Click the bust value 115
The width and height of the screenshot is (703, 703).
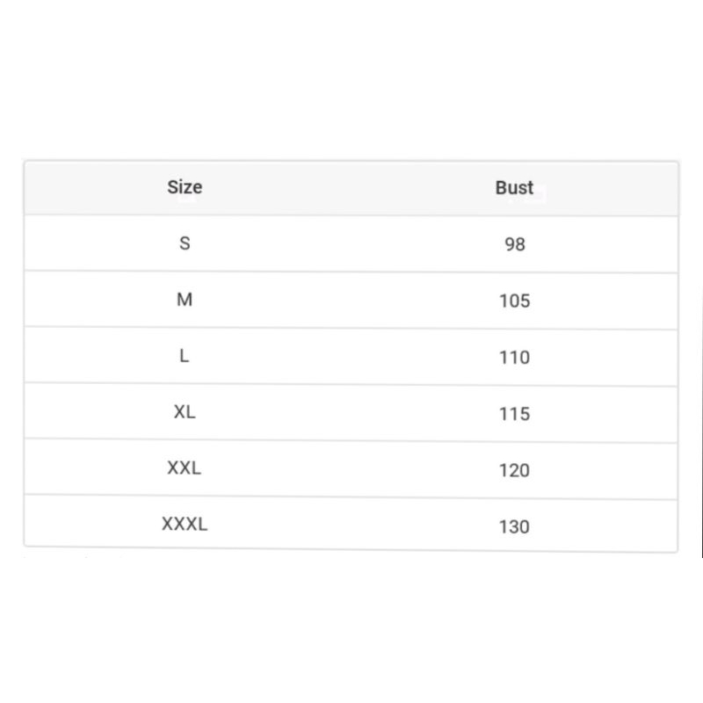click(515, 413)
